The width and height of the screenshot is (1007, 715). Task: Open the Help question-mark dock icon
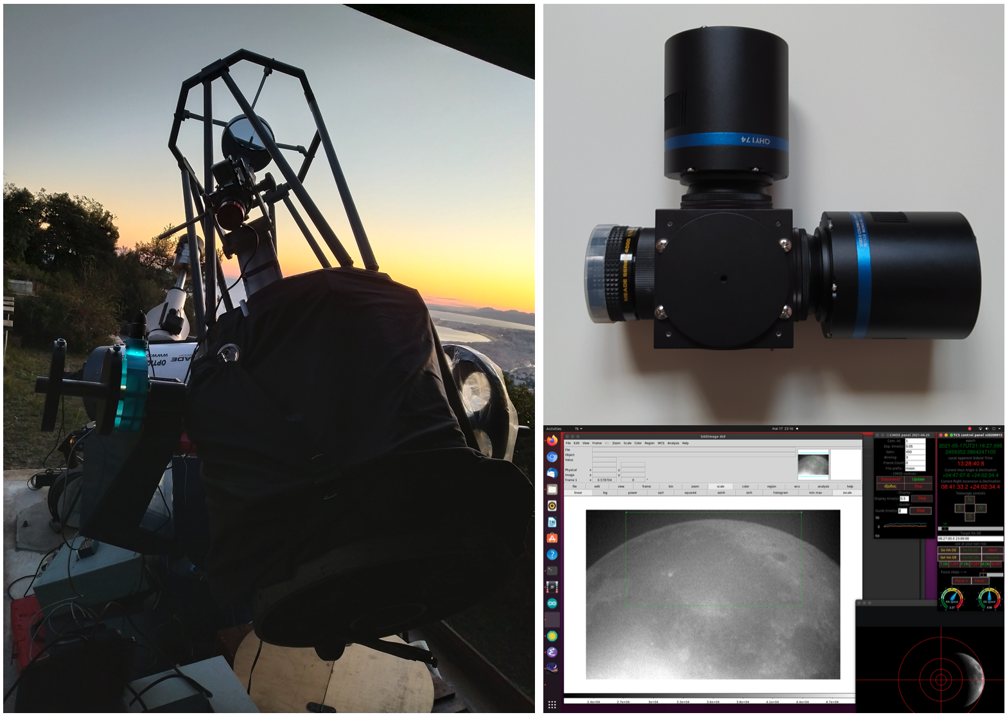click(x=552, y=554)
